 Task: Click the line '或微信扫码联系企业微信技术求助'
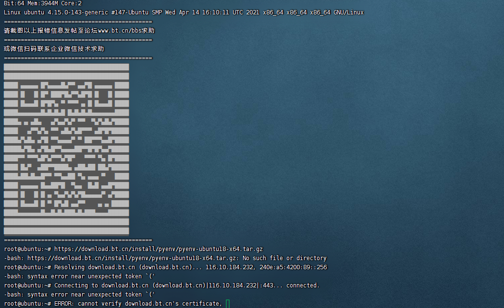click(54, 49)
